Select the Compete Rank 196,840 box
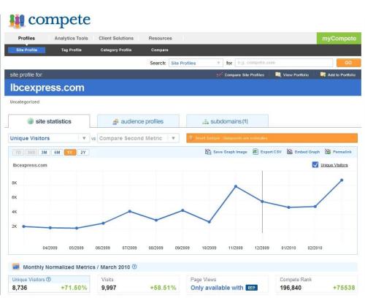The image size is (365, 298). click(x=317, y=284)
